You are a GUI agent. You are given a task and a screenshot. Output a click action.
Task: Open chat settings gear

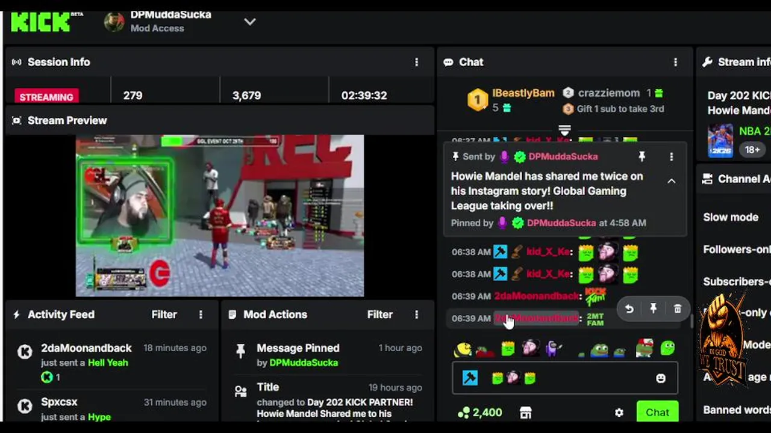click(x=619, y=413)
